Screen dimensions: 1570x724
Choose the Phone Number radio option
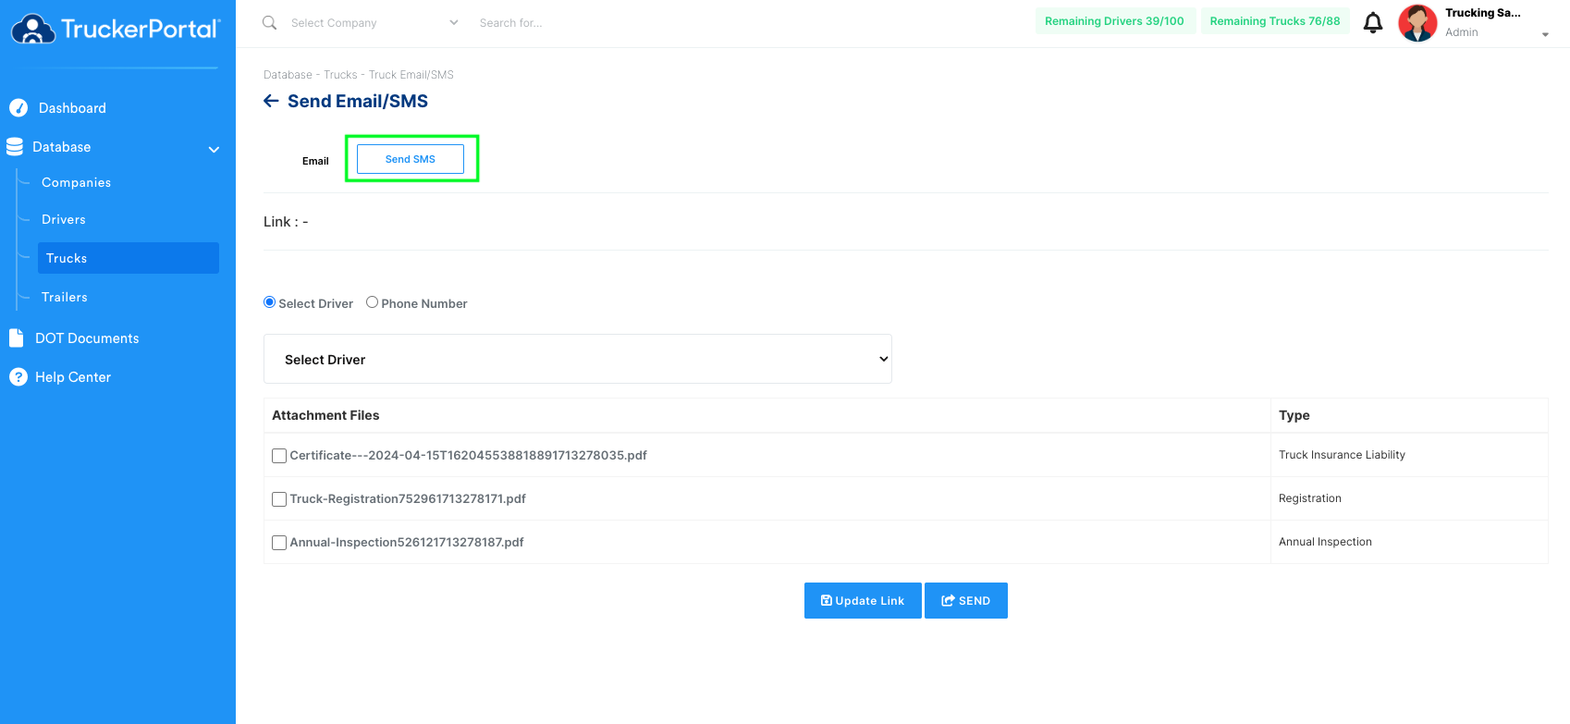[x=372, y=302]
